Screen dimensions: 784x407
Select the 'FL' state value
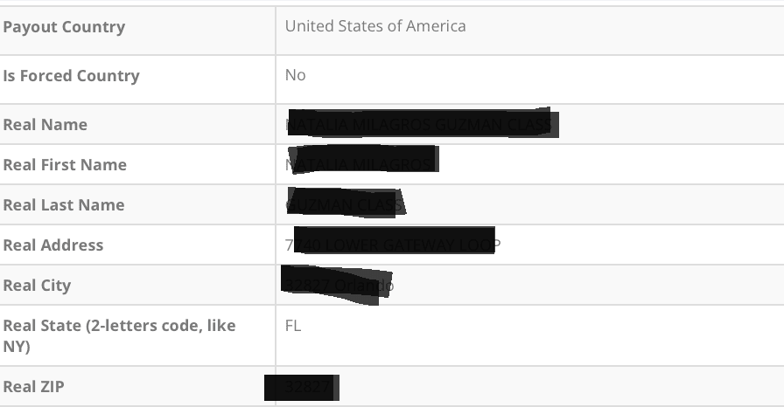pyautogui.click(x=293, y=327)
